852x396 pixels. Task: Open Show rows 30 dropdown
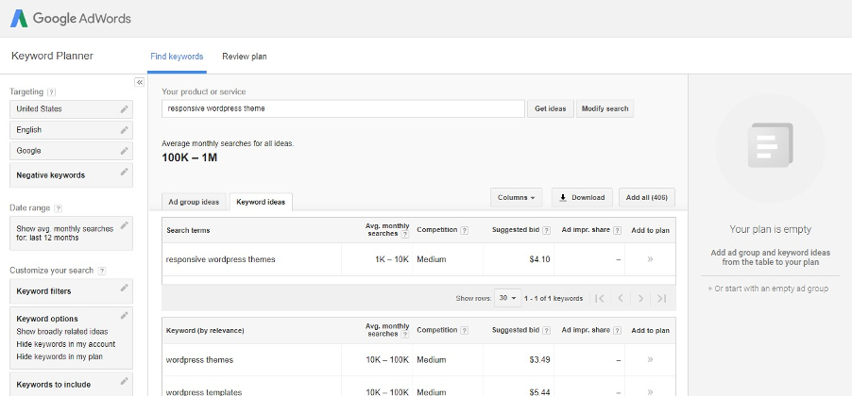point(507,298)
